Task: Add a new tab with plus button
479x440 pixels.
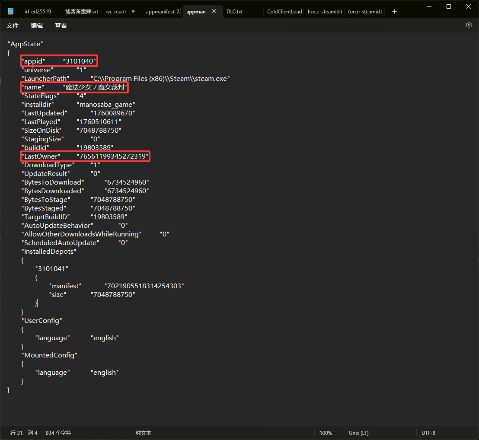Action: click(x=394, y=12)
